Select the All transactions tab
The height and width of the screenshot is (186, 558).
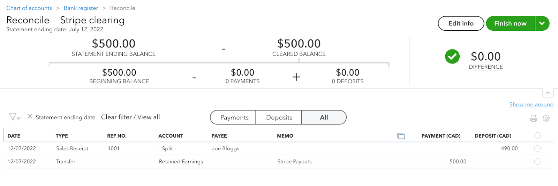324,117
